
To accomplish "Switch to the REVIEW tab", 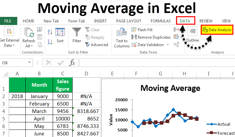I will coord(206,21).
